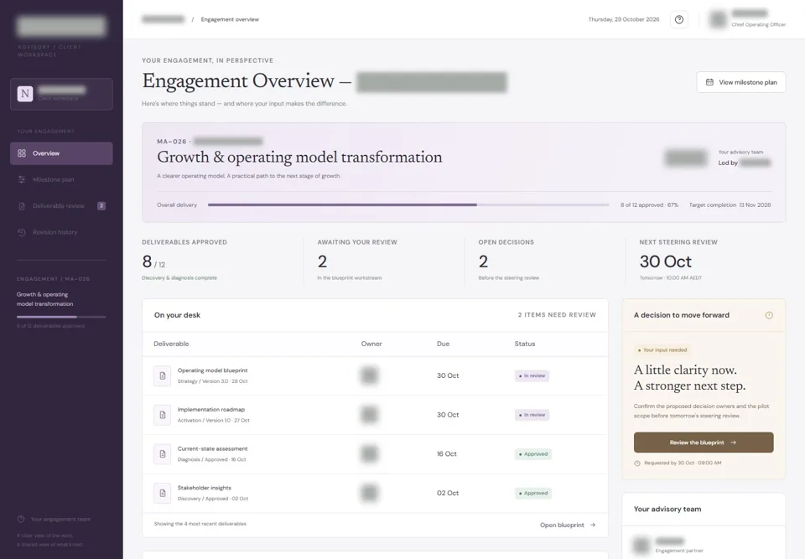Image resolution: width=805 pixels, height=559 pixels.
Task: Click the Operating model blueprint owner avatar
Action: coord(369,375)
